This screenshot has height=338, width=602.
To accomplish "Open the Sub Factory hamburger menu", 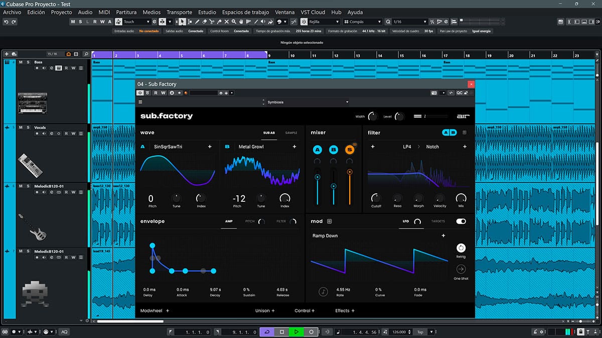I will 140,102.
